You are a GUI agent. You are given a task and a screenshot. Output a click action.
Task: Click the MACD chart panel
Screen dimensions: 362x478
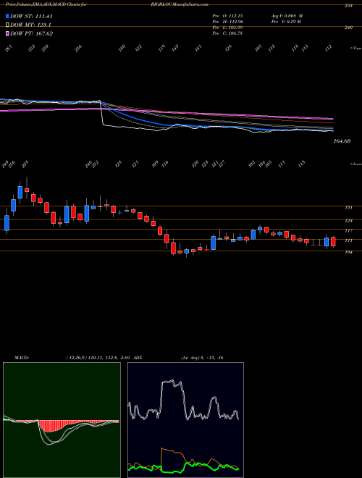[x=62, y=420]
